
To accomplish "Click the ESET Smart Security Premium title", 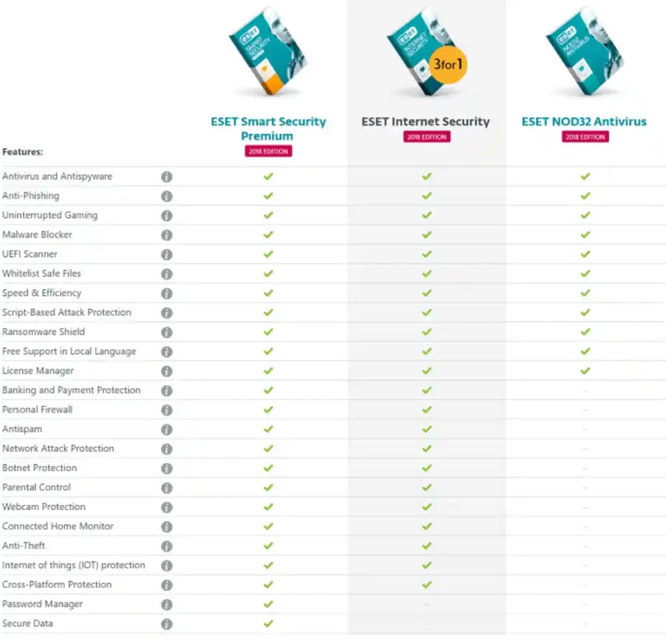I will [x=268, y=128].
